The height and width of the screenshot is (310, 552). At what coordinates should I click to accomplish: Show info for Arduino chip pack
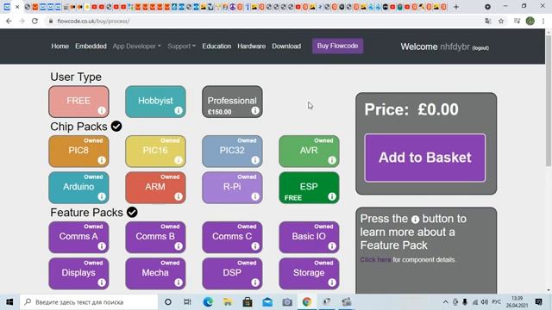[x=102, y=196]
